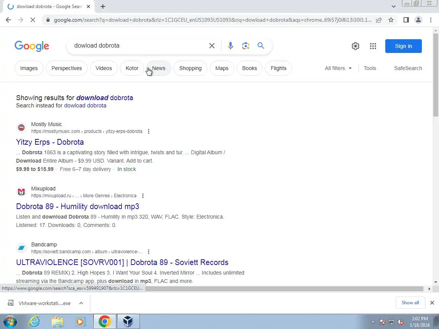Expand VMware download item options
Image resolution: width=439 pixels, height=329 pixels.
tap(81, 303)
